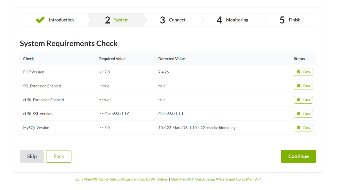Click the SSL Extension Enabled label
The height and width of the screenshot is (190, 338).
(42, 86)
